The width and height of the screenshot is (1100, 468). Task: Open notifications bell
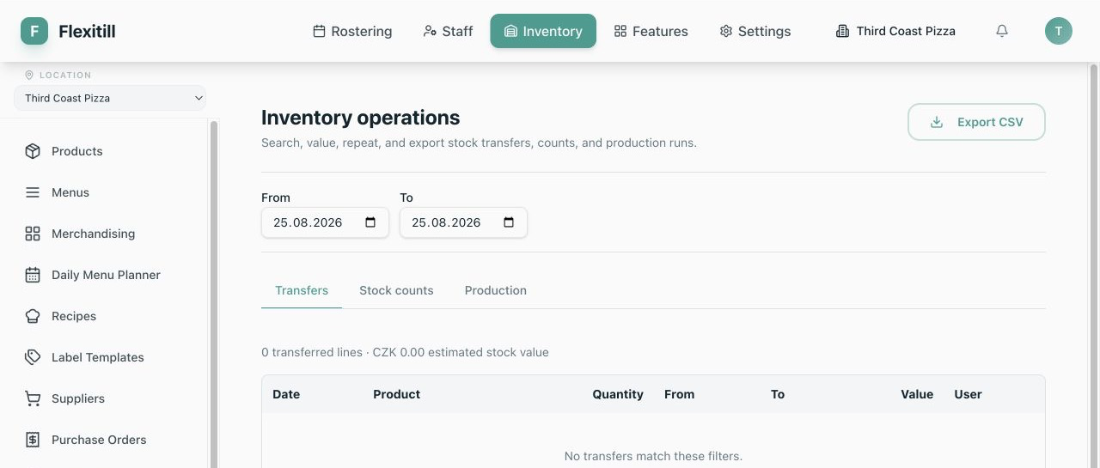(x=1002, y=31)
